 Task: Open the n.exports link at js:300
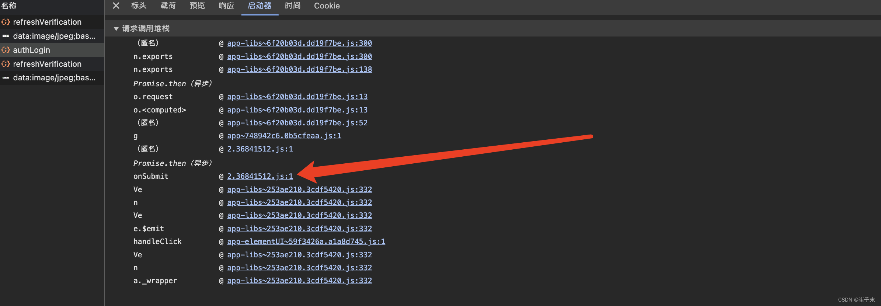[x=299, y=56]
